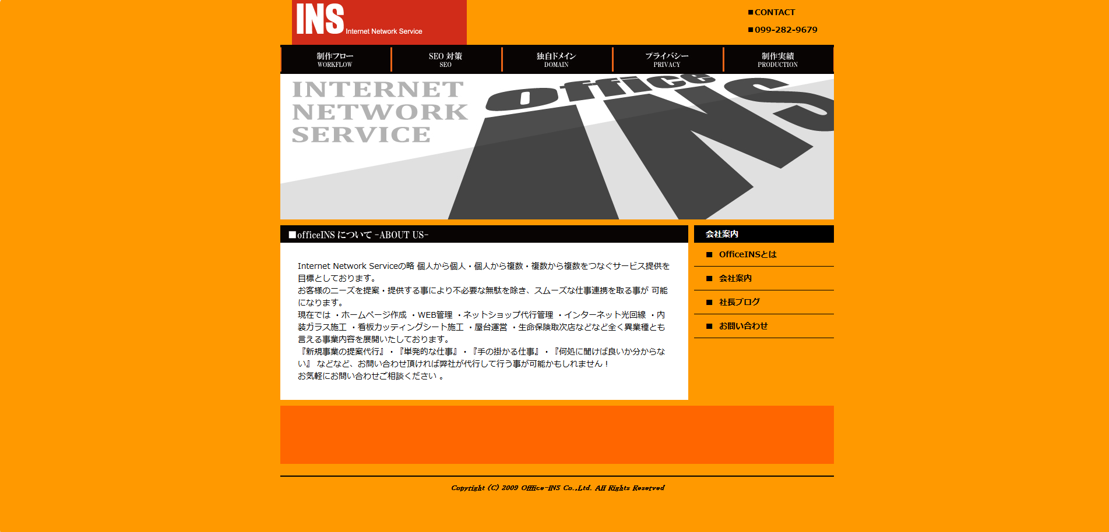The height and width of the screenshot is (532, 1109).
Task: Open the 制作フロー WORKFLOW menu item
Action: [335, 59]
